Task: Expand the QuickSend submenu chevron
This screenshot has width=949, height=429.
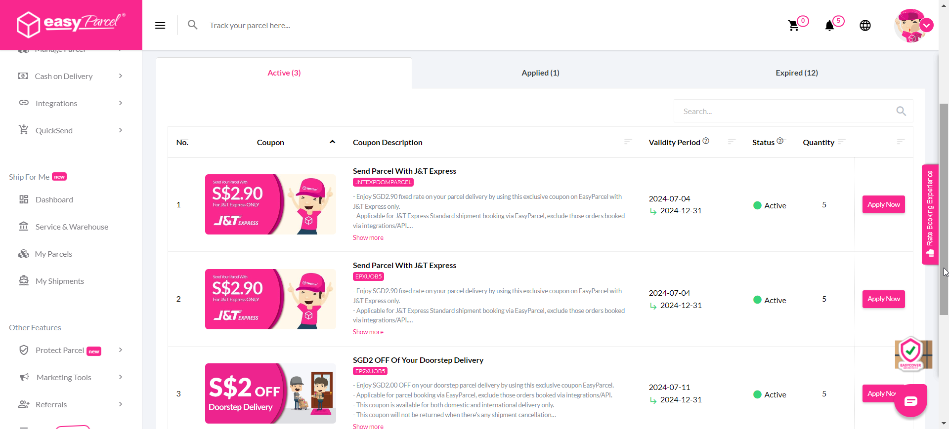Action: point(121,130)
